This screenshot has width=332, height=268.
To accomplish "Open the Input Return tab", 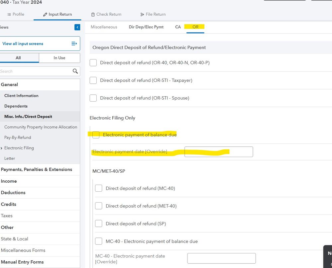I will 57,14.
